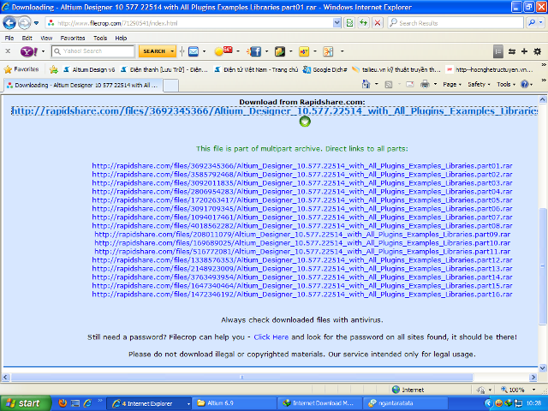
Task: Open the Help menu
Action: 121,38
